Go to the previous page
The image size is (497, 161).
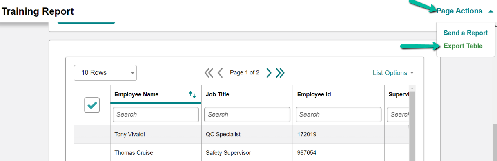click(x=220, y=73)
